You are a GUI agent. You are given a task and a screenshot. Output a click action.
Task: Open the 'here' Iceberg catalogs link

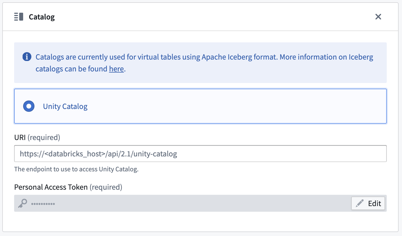pyautogui.click(x=116, y=69)
